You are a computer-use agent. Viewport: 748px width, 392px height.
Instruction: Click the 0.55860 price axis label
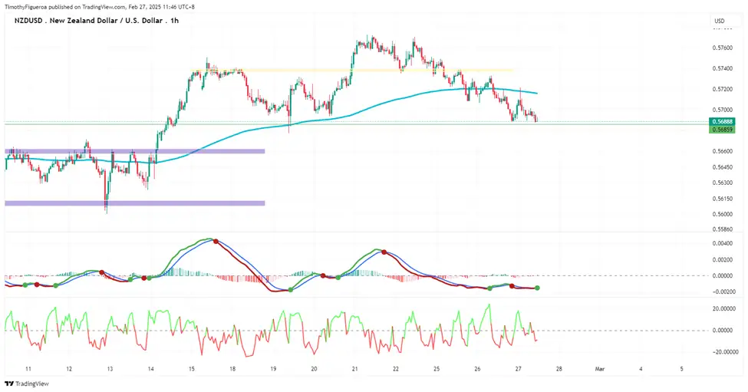click(x=722, y=229)
